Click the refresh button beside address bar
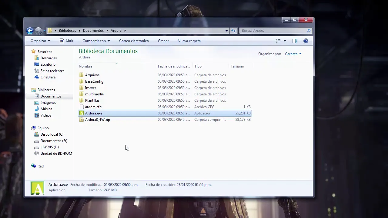The width and height of the screenshot is (388, 218). [233, 31]
